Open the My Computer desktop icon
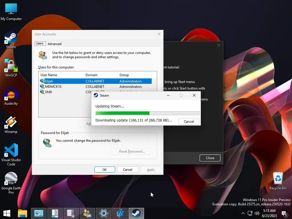Viewport: 292px width, 219px height. tap(11, 11)
